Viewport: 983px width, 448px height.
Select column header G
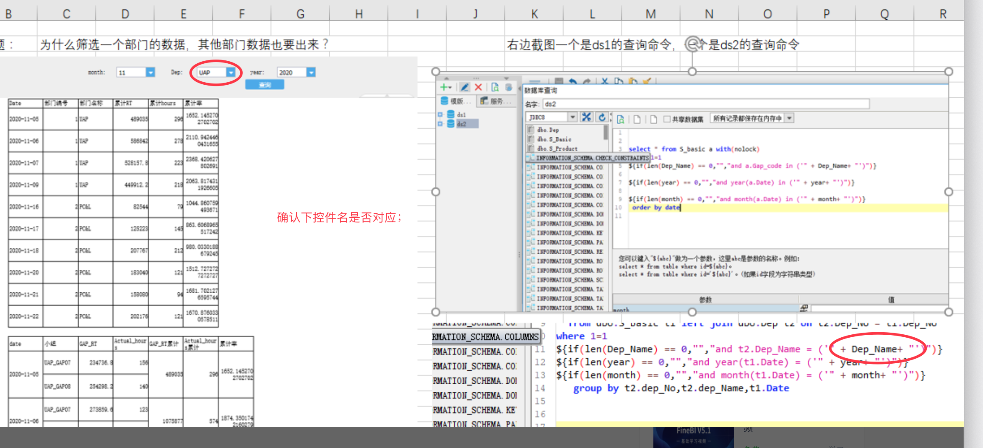[300, 14]
